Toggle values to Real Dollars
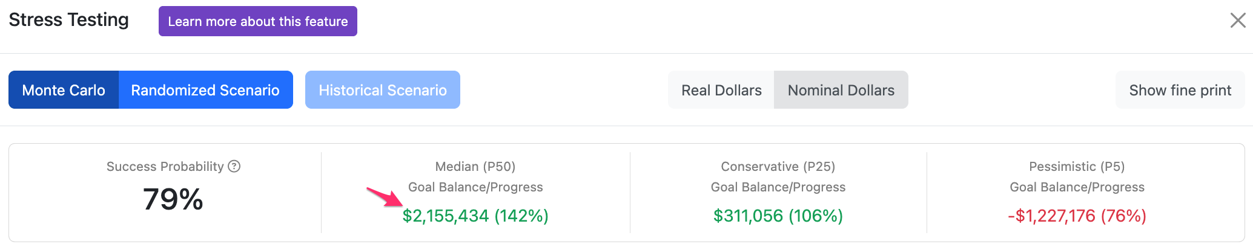1253x250 pixels. [721, 90]
